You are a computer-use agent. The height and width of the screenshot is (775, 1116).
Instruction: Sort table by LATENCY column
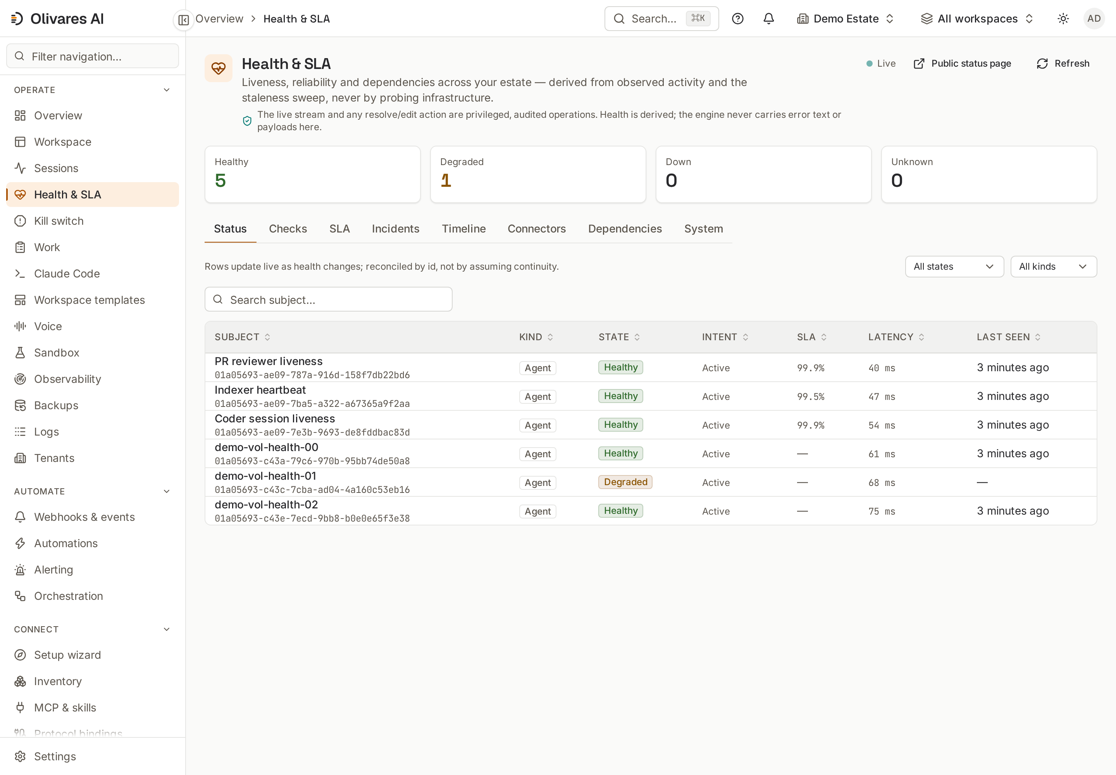tap(896, 337)
